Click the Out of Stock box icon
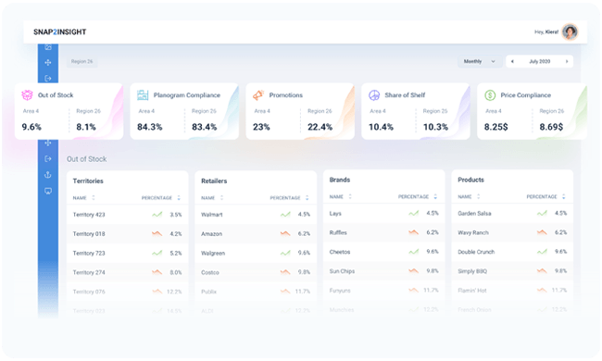Screen dimensions: 602x361 [27, 94]
